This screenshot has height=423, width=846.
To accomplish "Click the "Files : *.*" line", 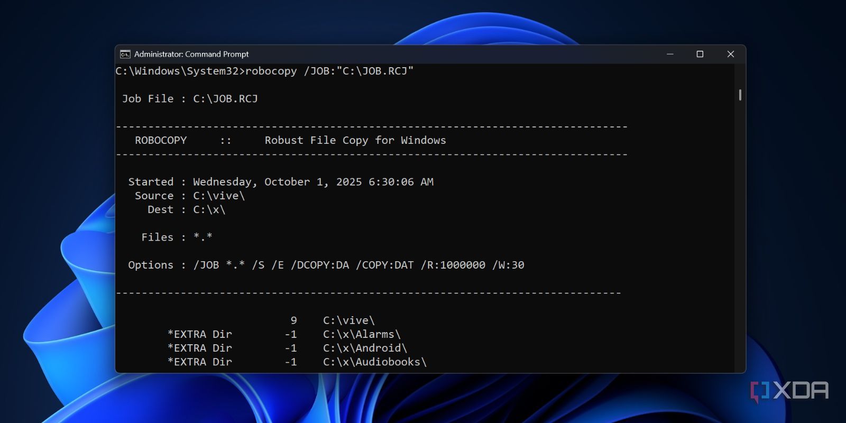I will tap(177, 237).
